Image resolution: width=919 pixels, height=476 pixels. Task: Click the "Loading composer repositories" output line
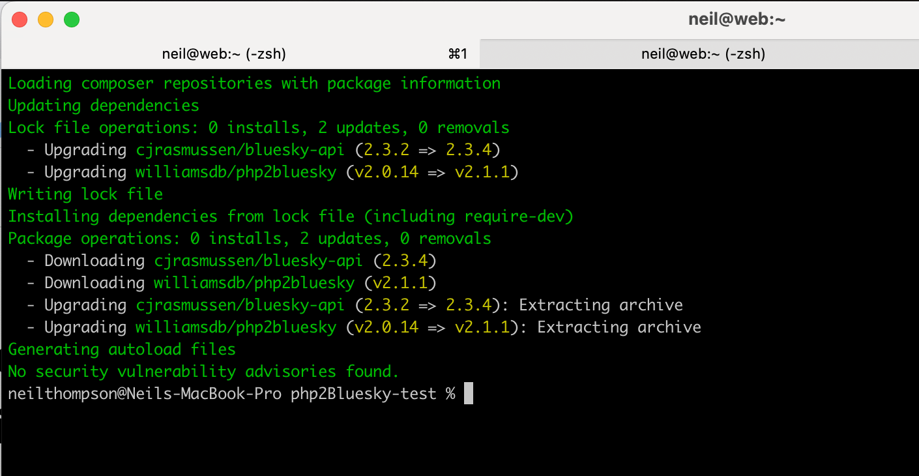pyautogui.click(x=254, y=83)
